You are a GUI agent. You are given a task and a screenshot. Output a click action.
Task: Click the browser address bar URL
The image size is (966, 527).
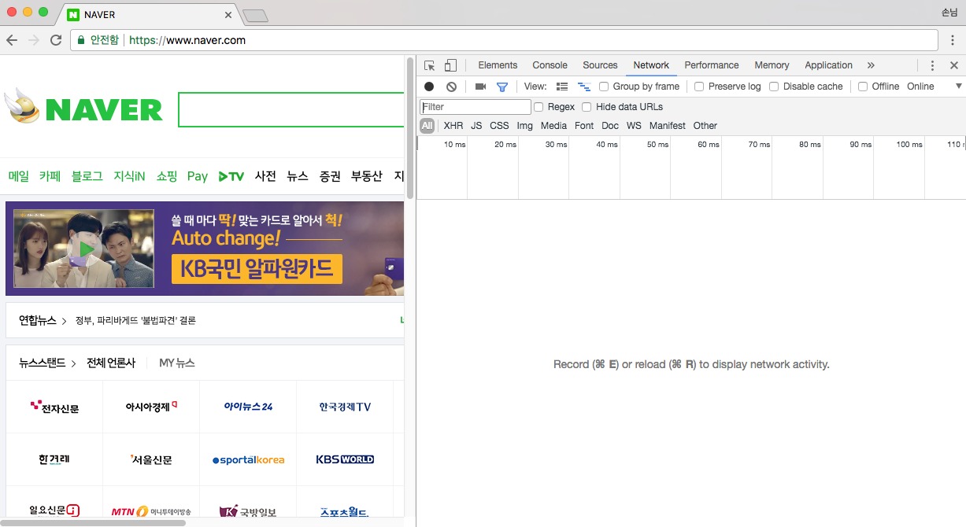tap(187, 40)
